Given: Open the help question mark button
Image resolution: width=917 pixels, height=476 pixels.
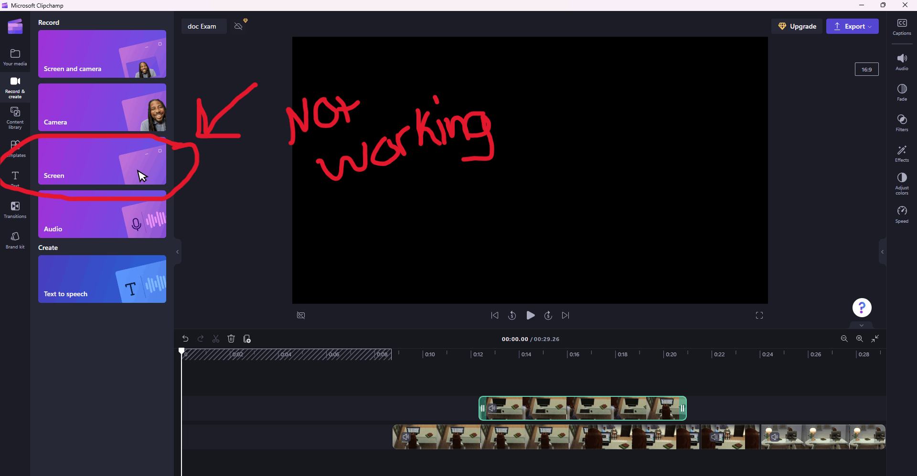Looking at the screenshot, I should pyautogui.click(x=861, y=308).
